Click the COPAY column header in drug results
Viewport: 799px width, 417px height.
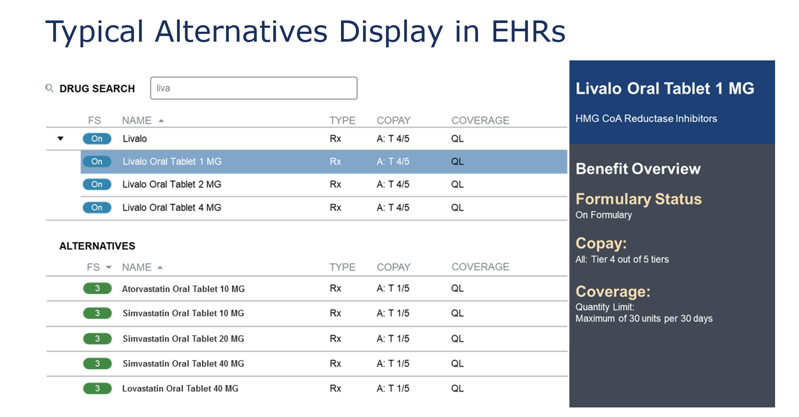pyautogui.click(x=394, y=120)
